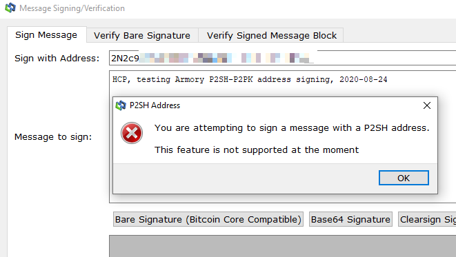Viewport: 456px width, 257px height.
Task: Click the P2SH Address dialog title text
Action: pyautogui.click(x=155, y=105)
